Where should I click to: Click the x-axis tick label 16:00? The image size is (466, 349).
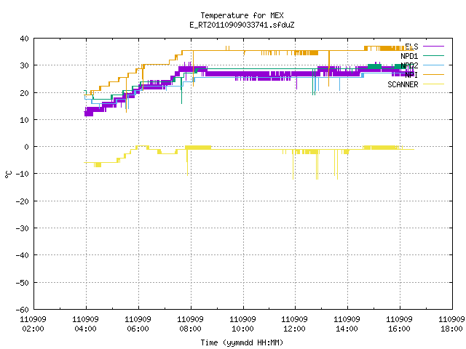point(399,329)
